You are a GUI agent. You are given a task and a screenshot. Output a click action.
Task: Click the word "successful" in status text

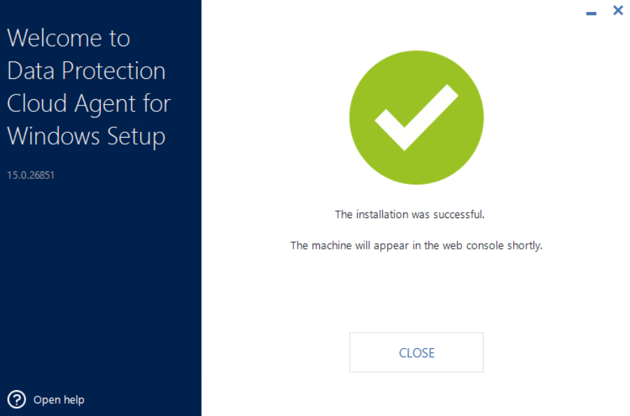coord(457,215)
